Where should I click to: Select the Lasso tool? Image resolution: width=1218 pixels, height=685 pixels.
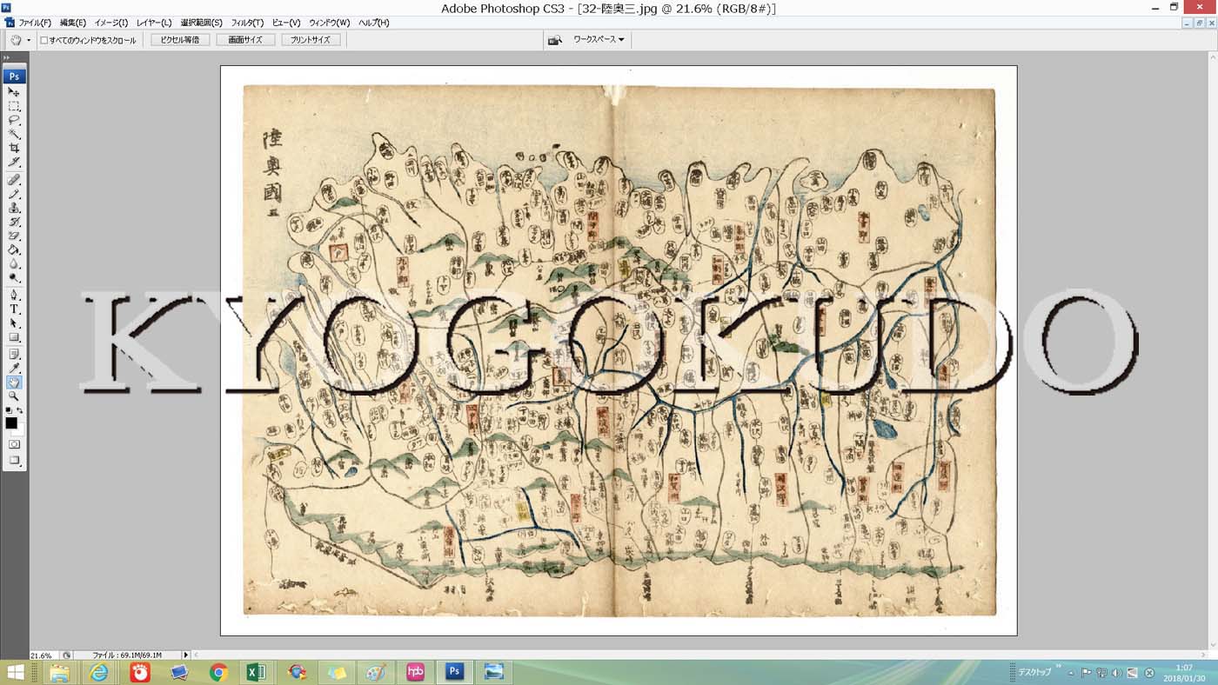(14, 120)
